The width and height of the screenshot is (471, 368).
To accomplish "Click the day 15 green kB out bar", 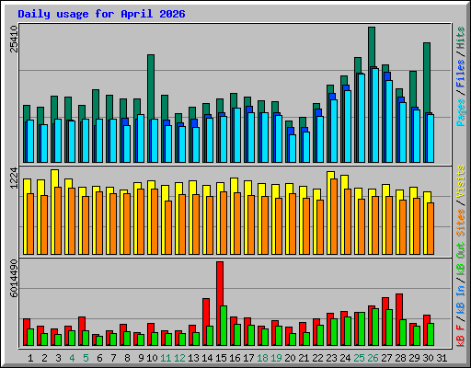I will [224, 326].
